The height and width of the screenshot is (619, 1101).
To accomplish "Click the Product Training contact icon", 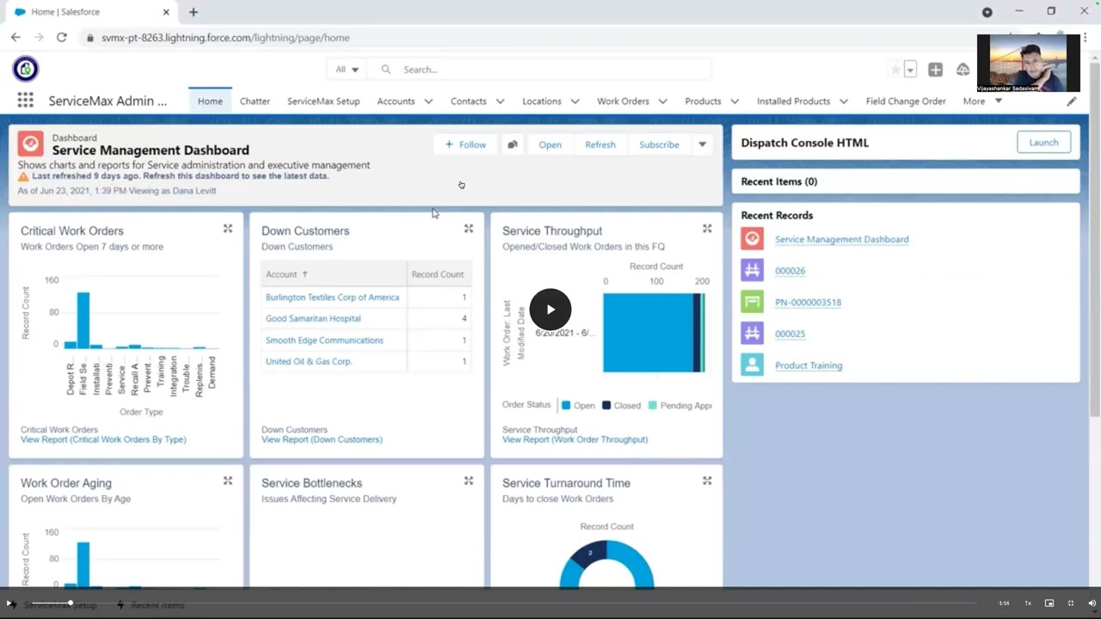I will tap(752, 365).
